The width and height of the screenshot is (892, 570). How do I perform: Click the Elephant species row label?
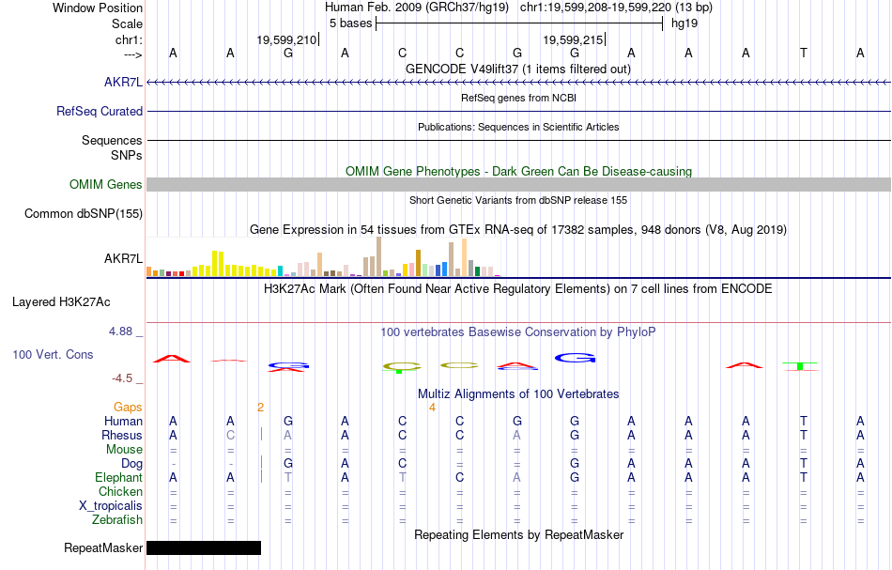click(118, 477)
